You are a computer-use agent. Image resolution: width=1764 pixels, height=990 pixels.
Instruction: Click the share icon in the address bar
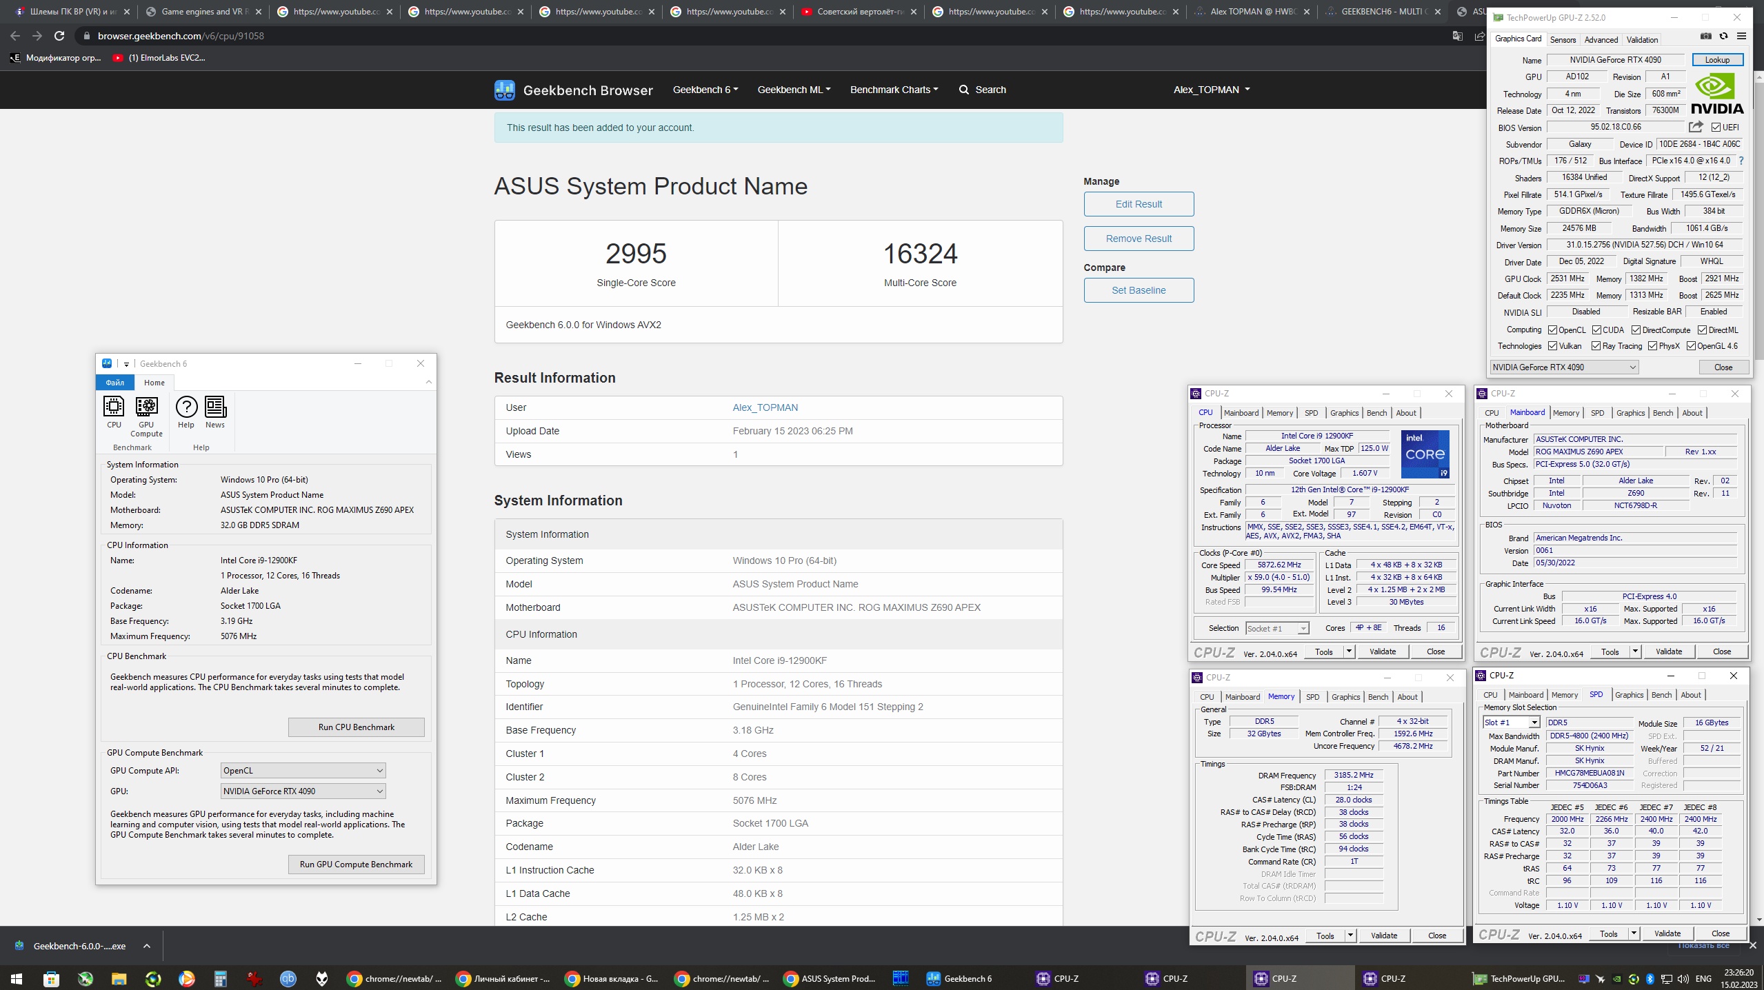pyautogui.click(x=1479, y=36)
